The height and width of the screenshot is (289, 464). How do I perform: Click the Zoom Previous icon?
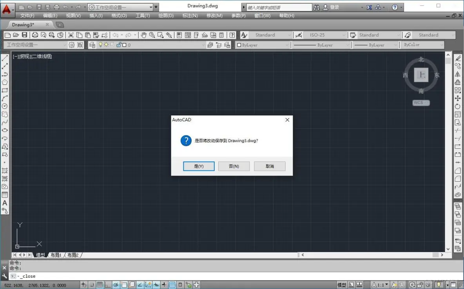point(169,35)
